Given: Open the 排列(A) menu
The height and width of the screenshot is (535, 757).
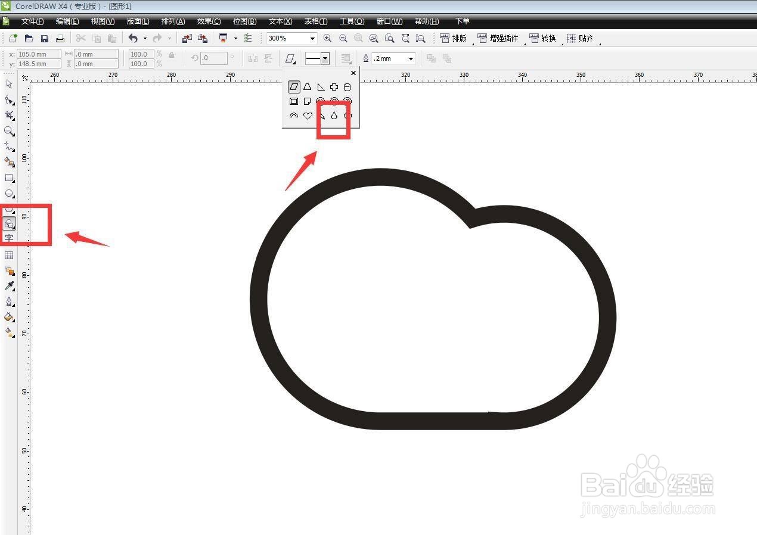Looking at the screenshot, I should click(173, 21).
